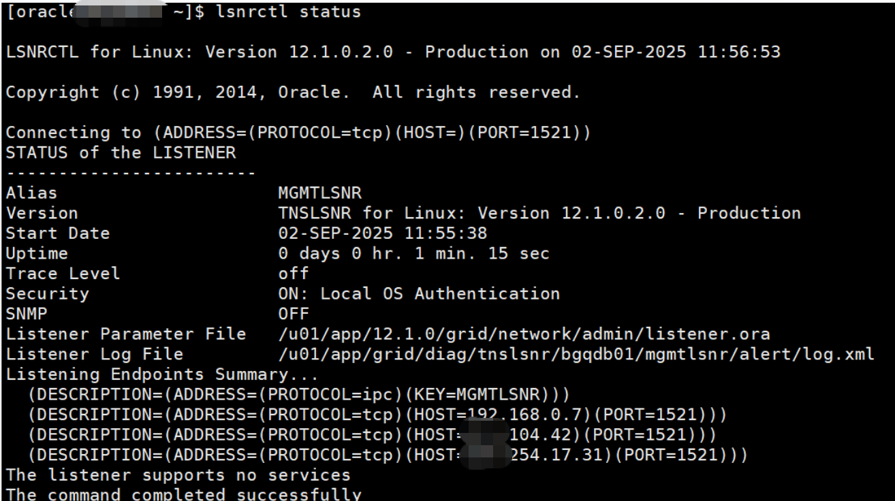
Task: Click the TNSLSNR version text
Action: point(539,213)
